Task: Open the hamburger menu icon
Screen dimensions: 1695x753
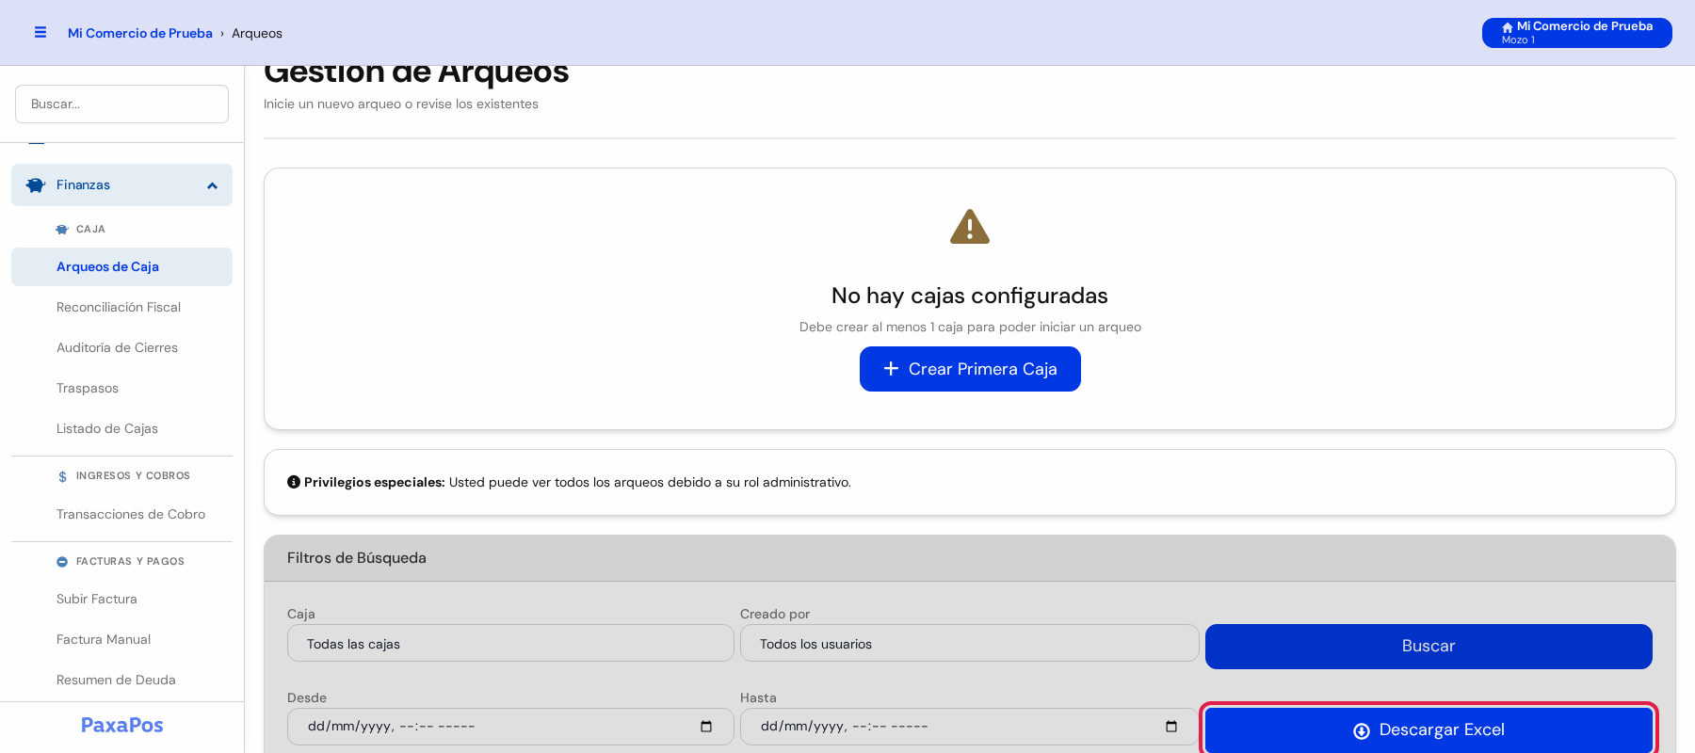Action: [40, 32]
